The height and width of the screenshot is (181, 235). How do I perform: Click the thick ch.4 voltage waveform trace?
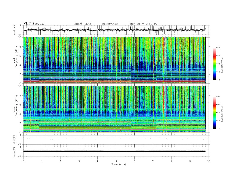(114, 151)
